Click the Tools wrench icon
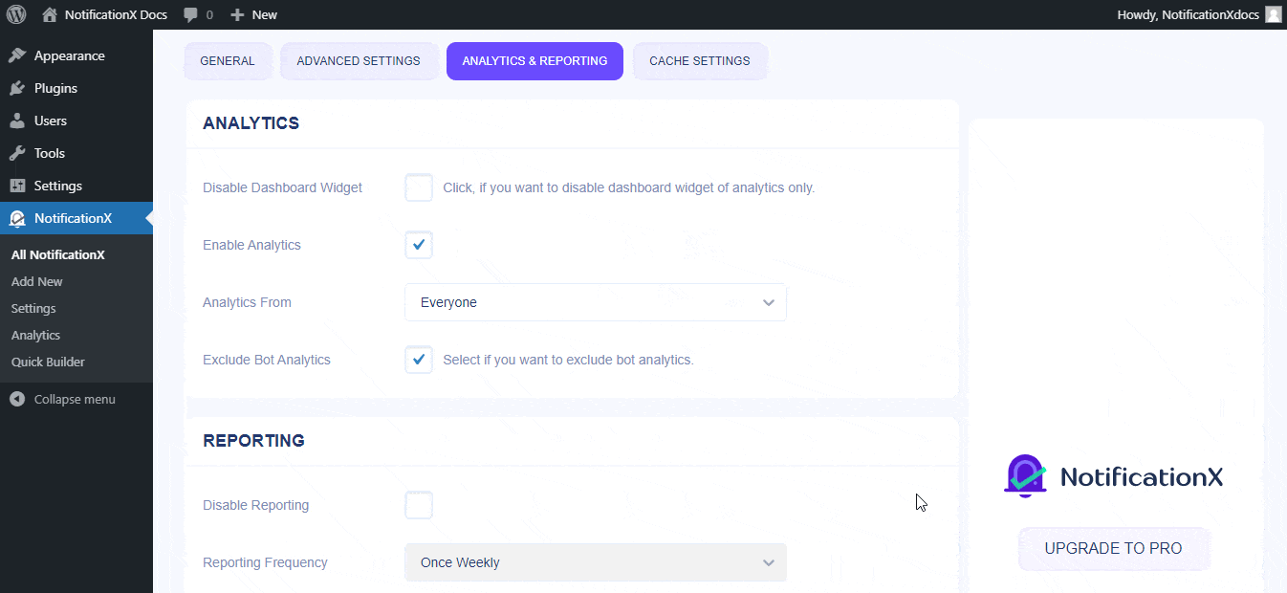The image size is (1287, 593). tap(17, 153)
